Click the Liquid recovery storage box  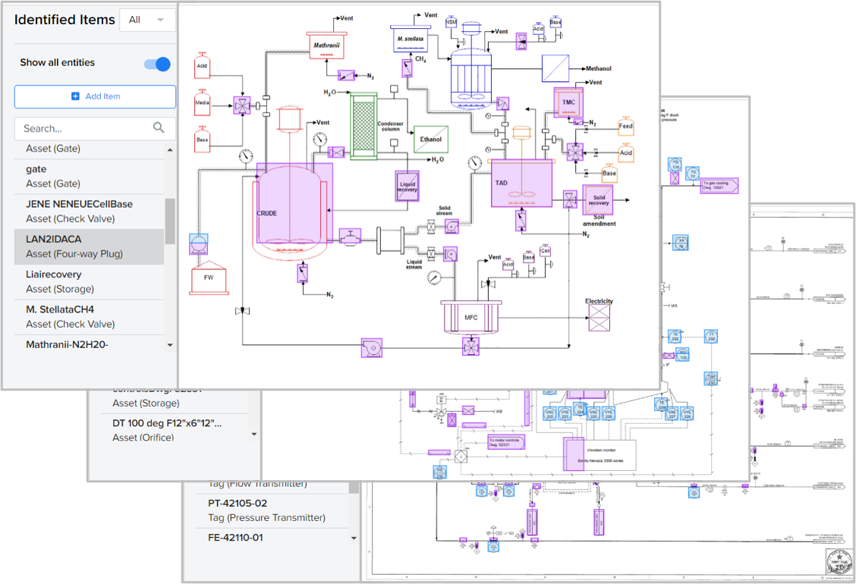point(408,186)
